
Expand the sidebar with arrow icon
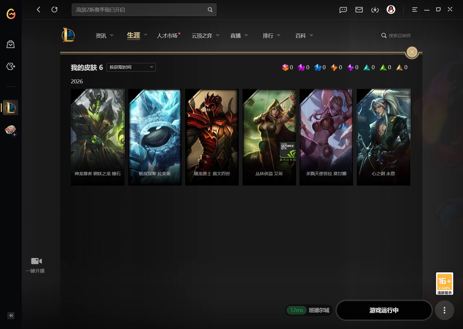pyautogui.click(x=11, y=315)
